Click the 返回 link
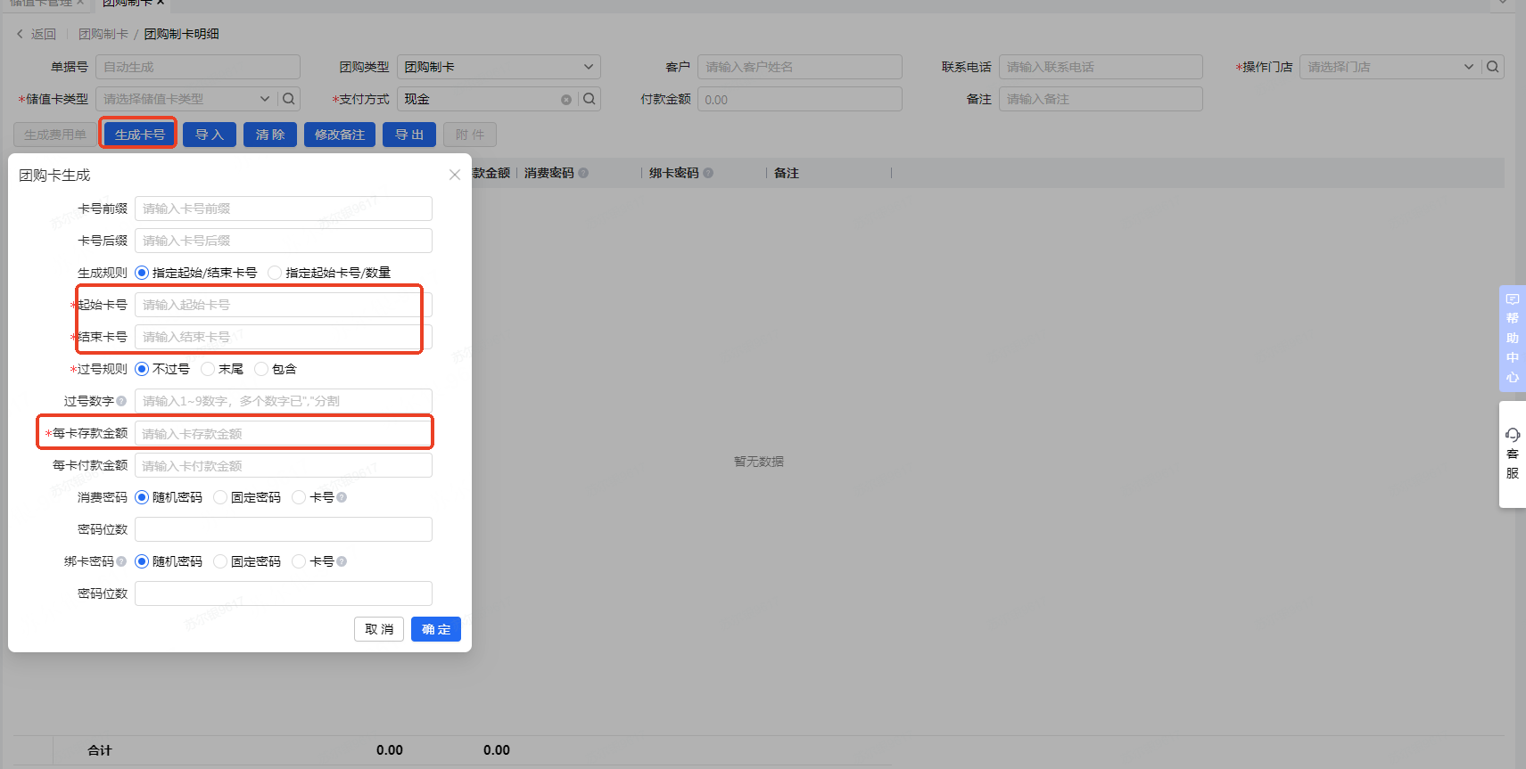Image resolution: width=1526 pixels, height=769 pixels. coord(44,34)
